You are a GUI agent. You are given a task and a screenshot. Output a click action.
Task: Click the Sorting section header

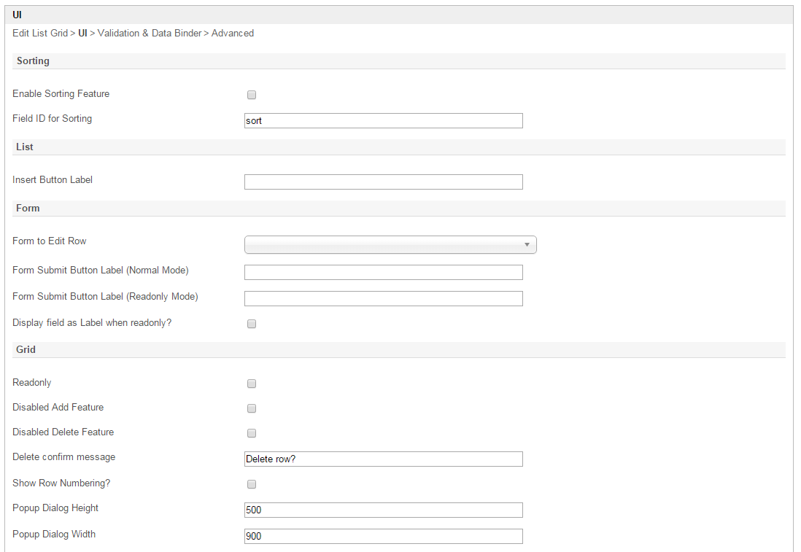pyautogui.click(x=34, y=61)
